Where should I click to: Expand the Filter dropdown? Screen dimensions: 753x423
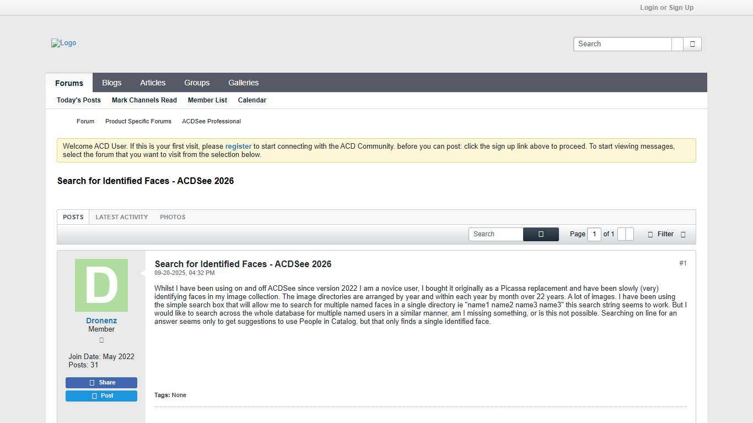pos(666,234)
